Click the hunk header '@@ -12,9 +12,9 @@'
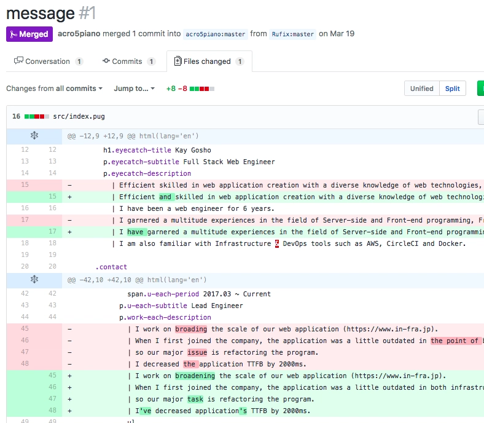Viewport: 484px width, 423px height. pyautogui.click(x=133, y=136)
